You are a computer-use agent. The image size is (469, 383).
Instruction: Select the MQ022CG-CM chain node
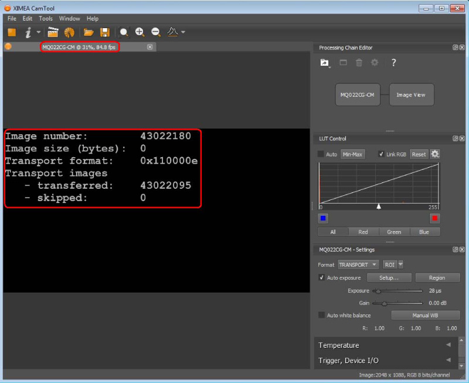pyautogui.click(x=358, y=94)
